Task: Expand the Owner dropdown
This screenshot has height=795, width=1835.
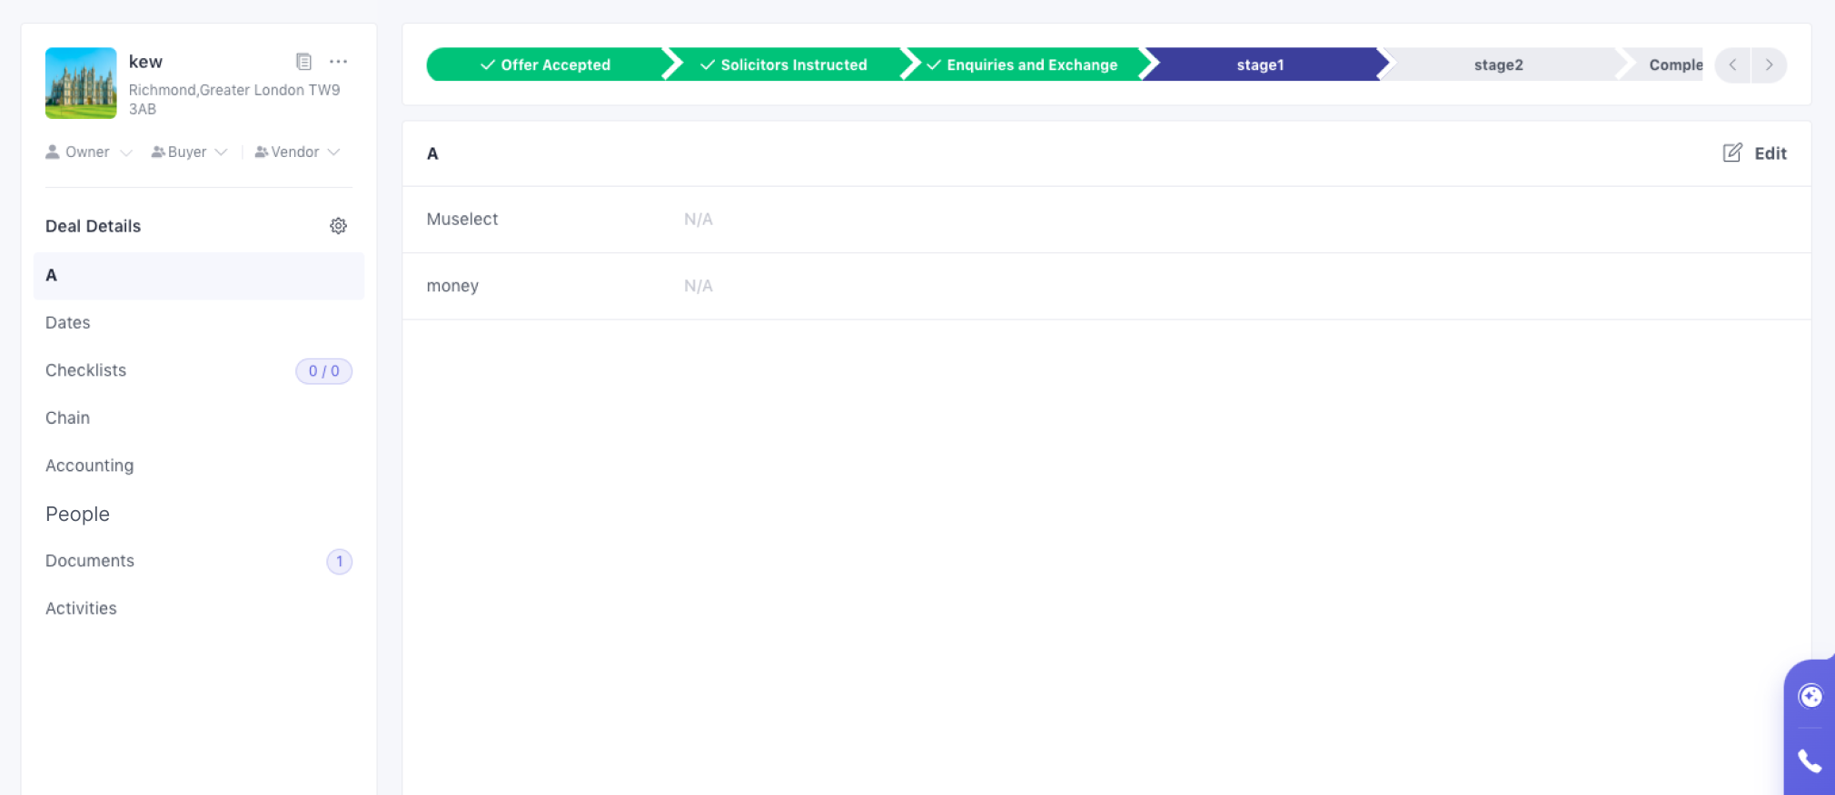Action: (x=89, y=152)
